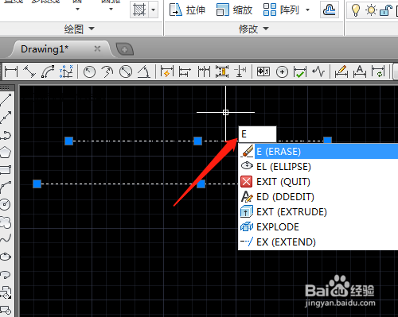The width and height of the screenshot is (398, 317).
Task: Choose EX (EXTEND) from the suggestion list
Action: [318, 242]
